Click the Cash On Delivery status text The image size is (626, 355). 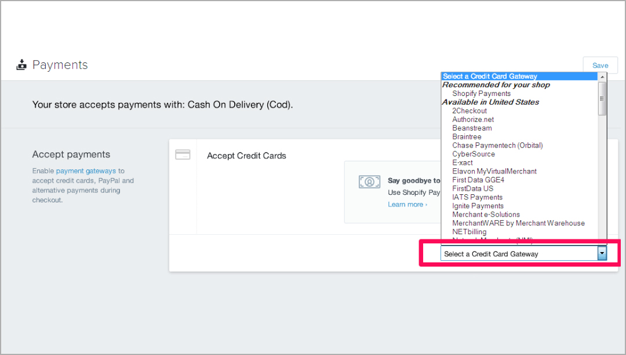click(x=162, y=105)
